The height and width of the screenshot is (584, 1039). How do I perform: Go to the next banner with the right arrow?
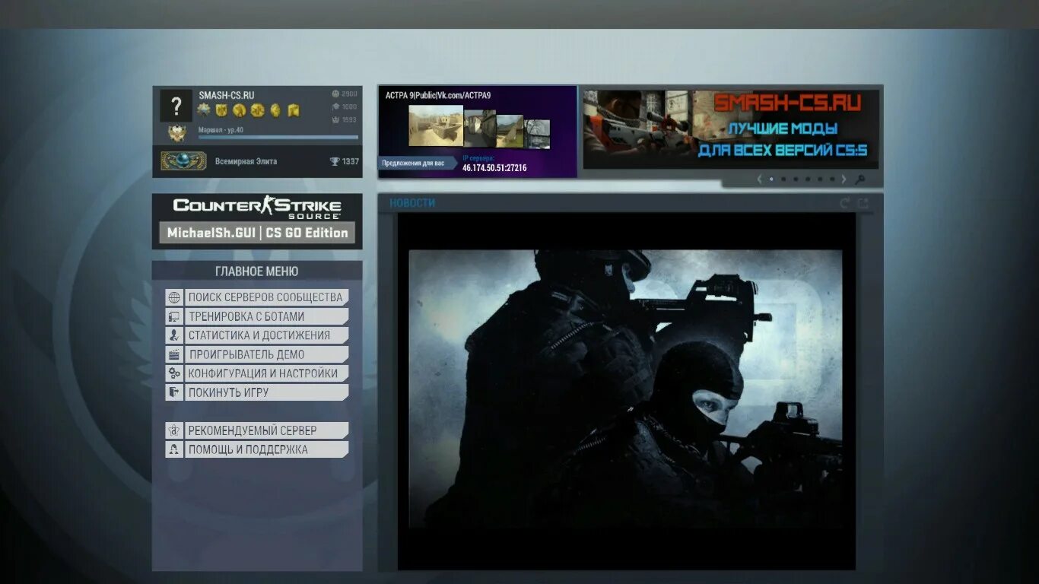(x=844, y=179)
